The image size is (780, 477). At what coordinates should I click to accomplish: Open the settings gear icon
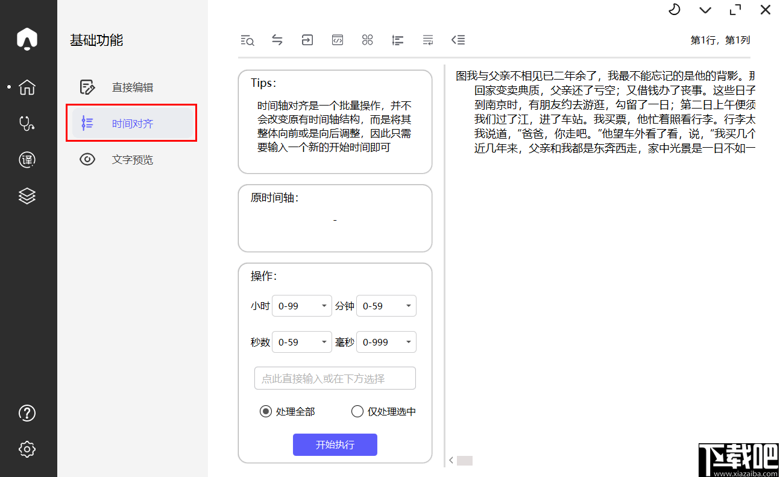coord(27,449)
